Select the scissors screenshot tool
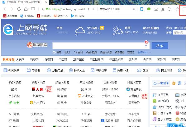This screenshot has width=186, height=127. (163, 9)
